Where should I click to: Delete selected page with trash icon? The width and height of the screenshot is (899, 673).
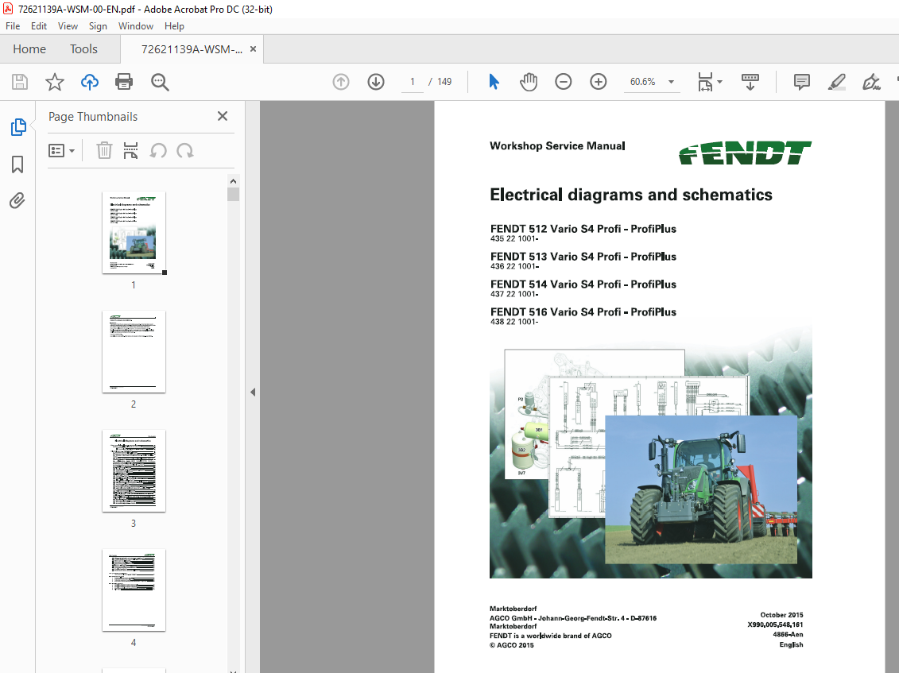104,151
